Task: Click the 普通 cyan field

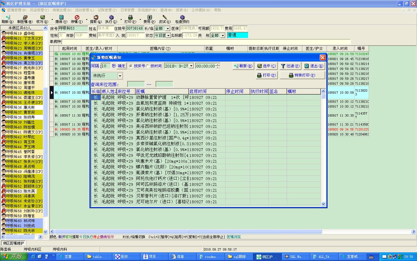Action: pos(238,35)
